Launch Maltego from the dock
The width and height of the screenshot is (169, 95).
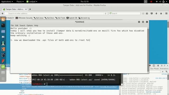coord(3,55)
